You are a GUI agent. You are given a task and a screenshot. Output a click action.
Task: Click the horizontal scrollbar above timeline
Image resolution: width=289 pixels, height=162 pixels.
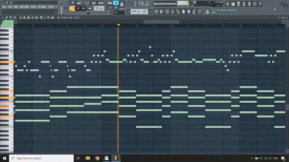[161, 22]
